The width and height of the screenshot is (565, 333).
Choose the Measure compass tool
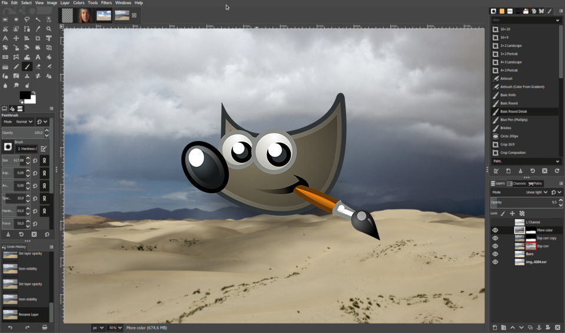pyautogui.click(x=5, y=38)
